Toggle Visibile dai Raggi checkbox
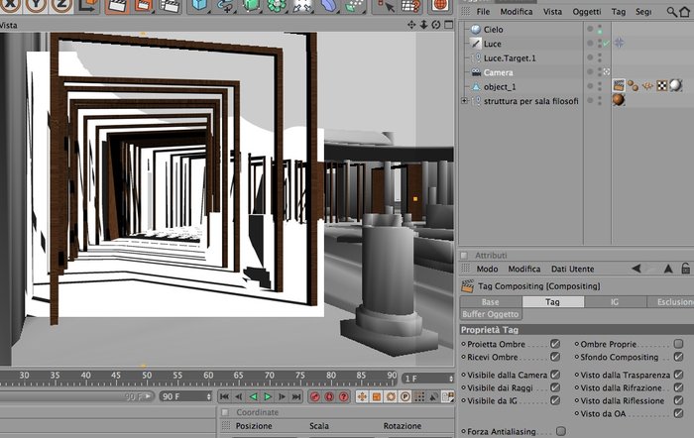 (x=555, y=387)
